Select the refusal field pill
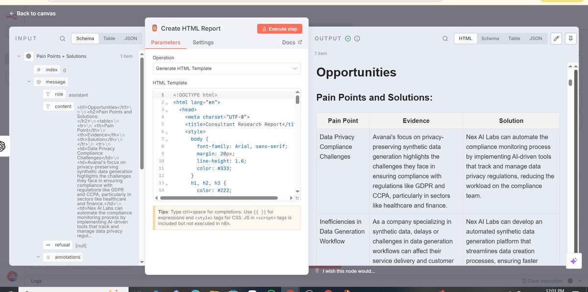This screenshot has height=292, width=588. coord(58,245)
